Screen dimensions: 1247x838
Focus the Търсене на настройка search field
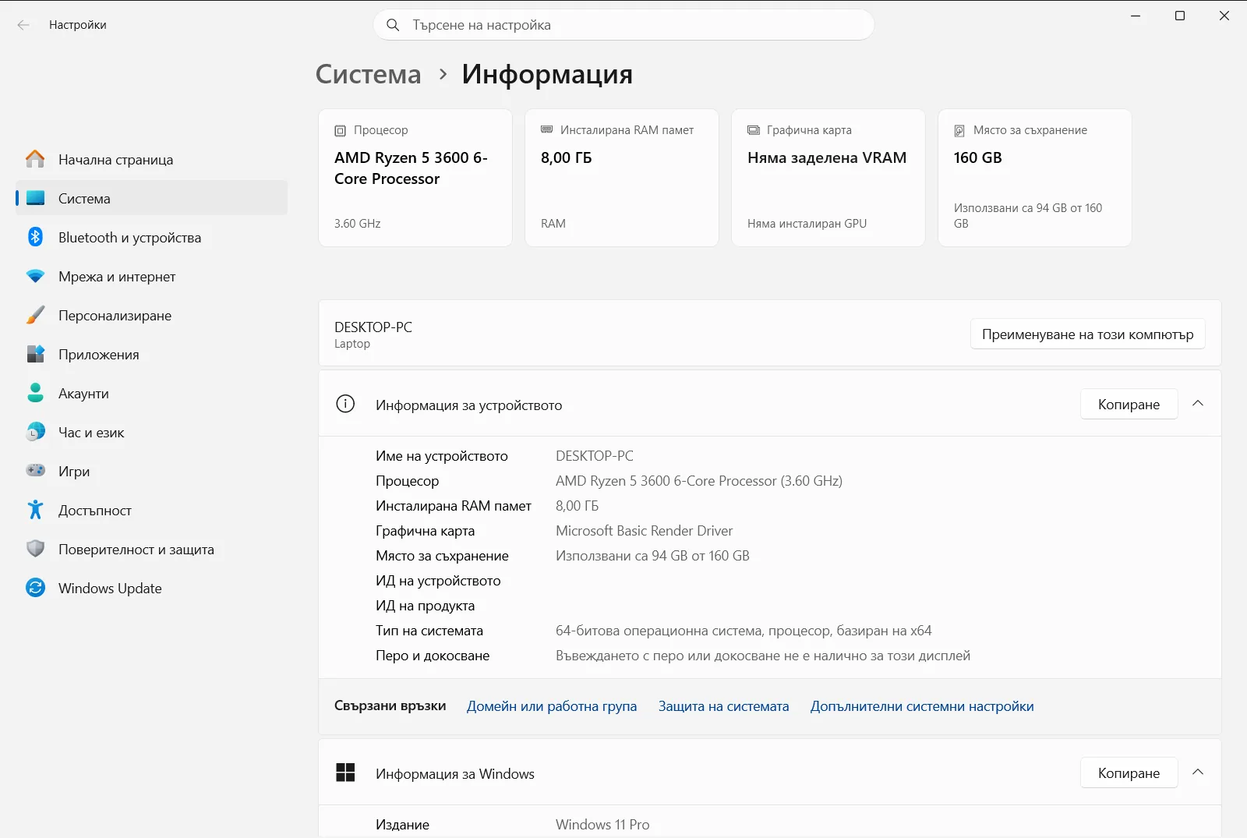[623, 25]
